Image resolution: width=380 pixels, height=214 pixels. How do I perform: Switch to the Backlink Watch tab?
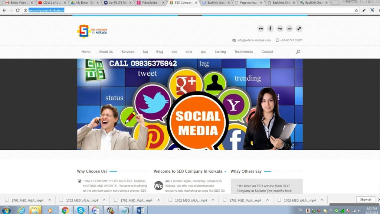[x=215, y=3]
